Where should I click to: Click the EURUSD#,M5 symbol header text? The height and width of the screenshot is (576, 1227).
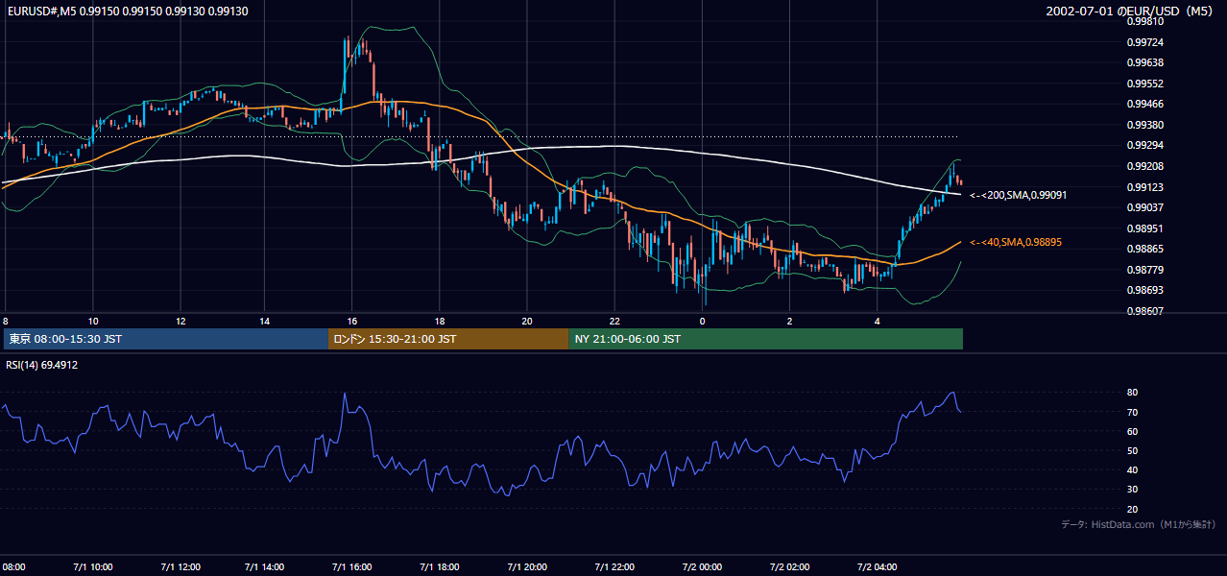126,11
